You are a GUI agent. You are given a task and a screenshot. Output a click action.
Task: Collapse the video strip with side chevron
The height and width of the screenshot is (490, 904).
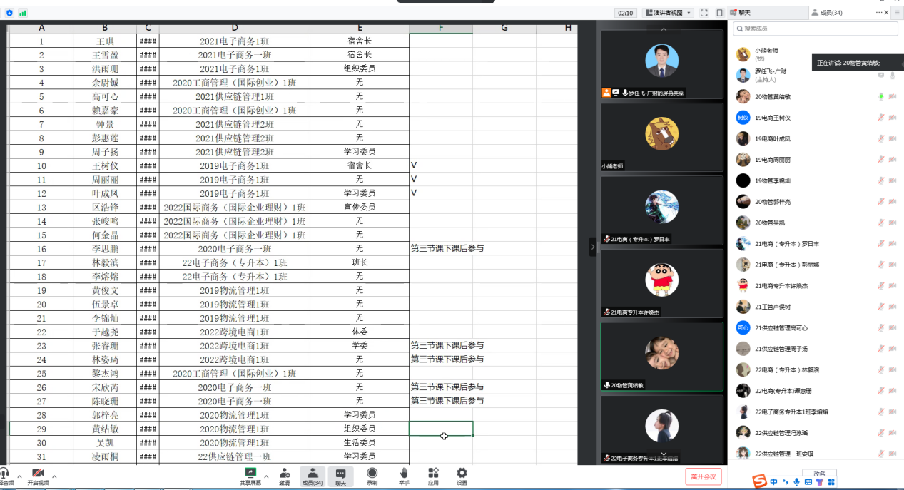pyautogui.click(x=592, y=247)
